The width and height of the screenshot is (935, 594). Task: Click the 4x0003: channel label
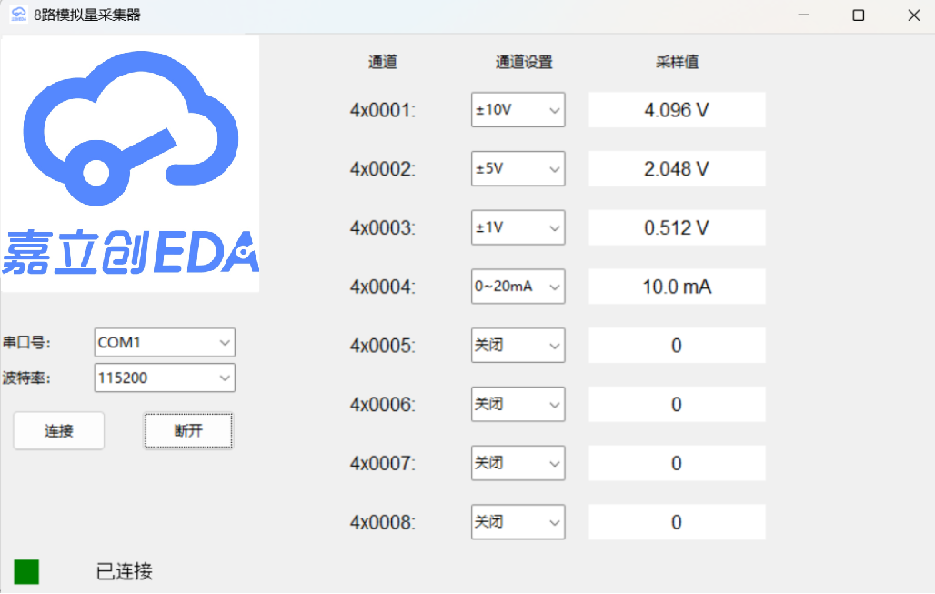point(382,227)
